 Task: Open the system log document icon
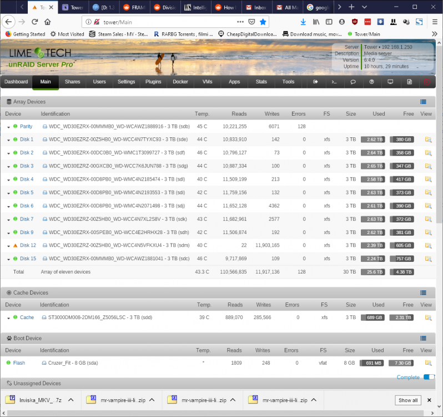[x=409, y=82]
